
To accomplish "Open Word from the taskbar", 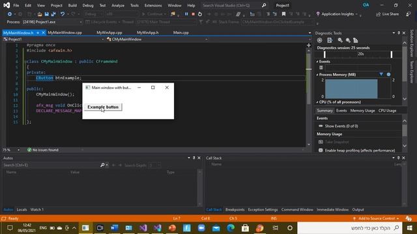I will click(115, 228).
